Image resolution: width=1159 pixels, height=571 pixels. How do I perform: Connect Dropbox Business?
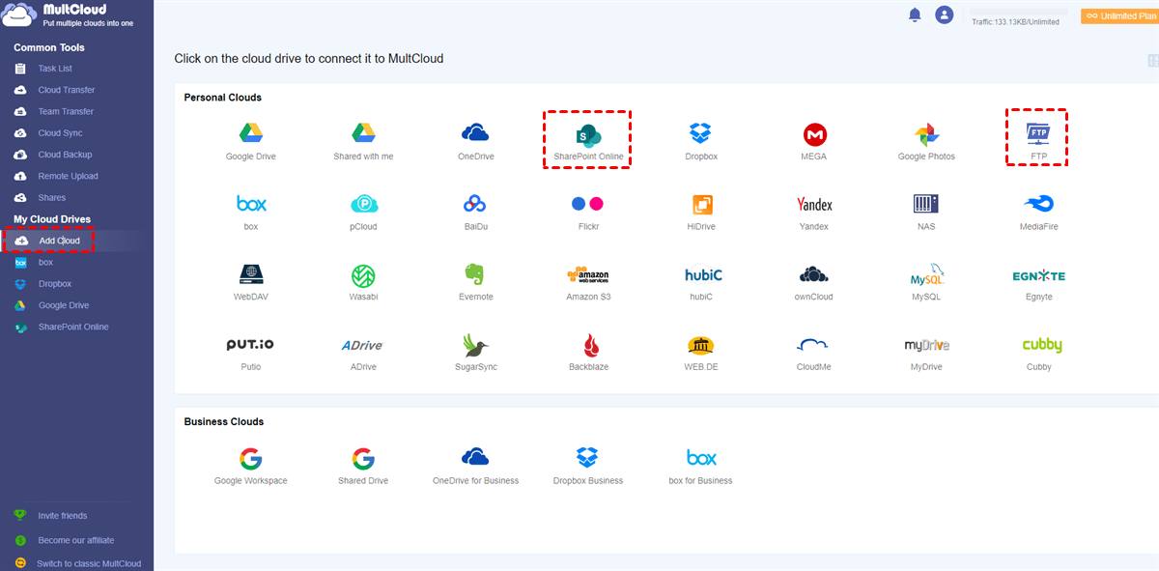(587, 466)
